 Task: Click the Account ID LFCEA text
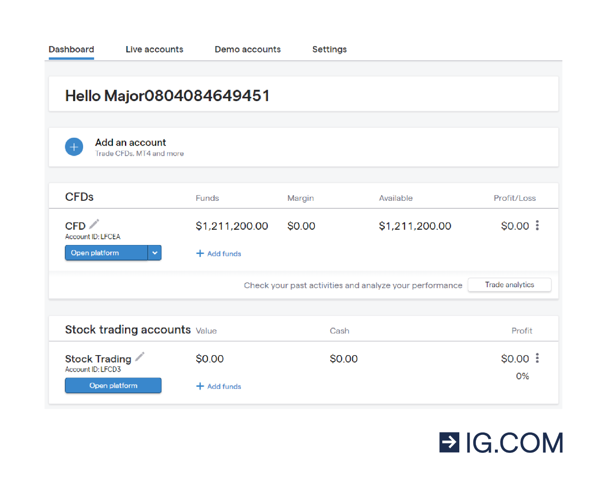coord(93,237)
